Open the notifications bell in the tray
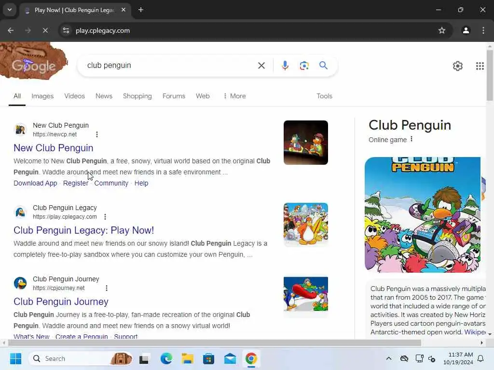This screenshot has width=494, height=370. 480,358
